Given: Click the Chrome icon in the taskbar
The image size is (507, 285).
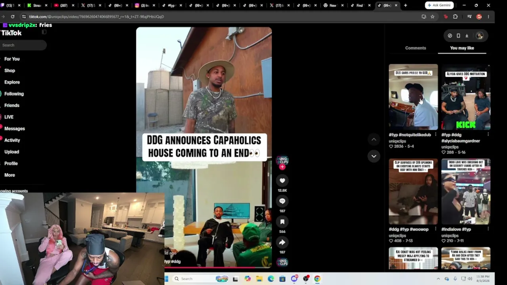Looking at the screenshot, I should pyautogui.click(x=317, y=279).
